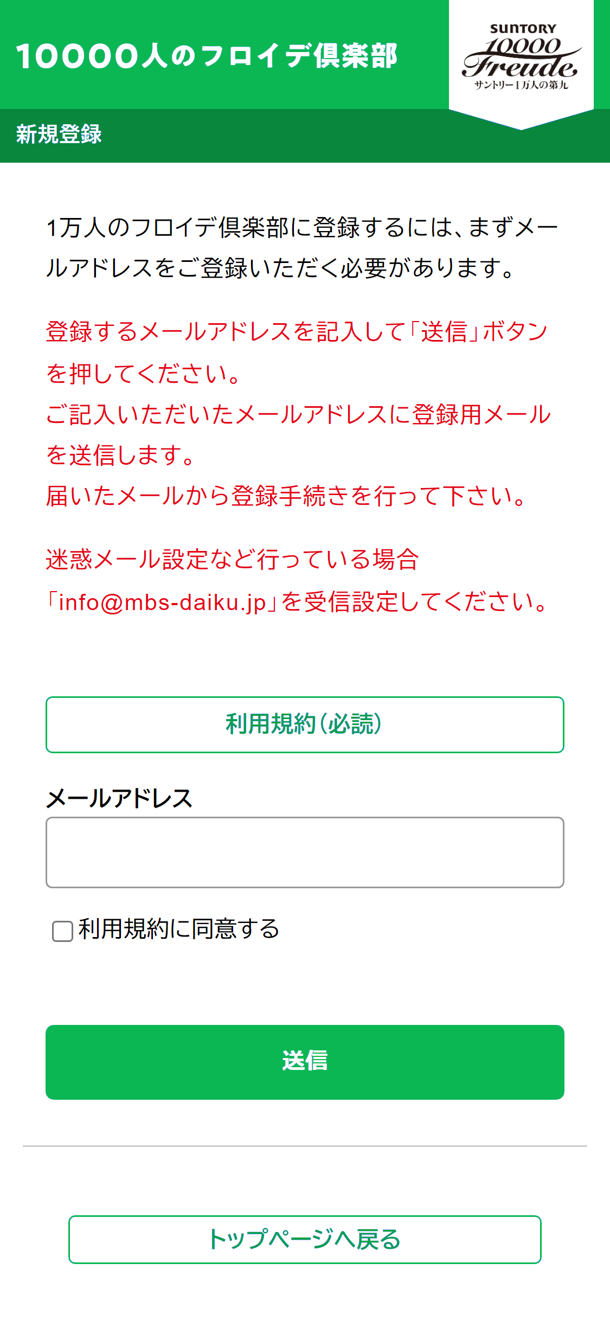Submit the form with 送信 button
610x1321 pixels.
[305, 1062]
